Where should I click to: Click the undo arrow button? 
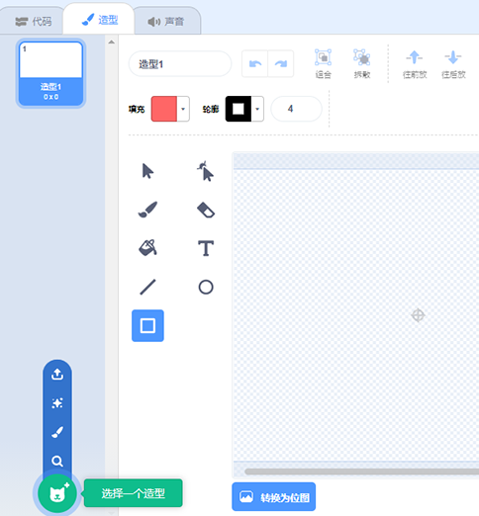tap(255, 63)
